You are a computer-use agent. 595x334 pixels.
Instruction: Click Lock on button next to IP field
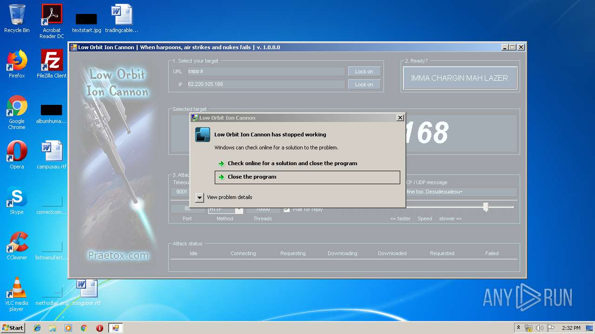364,84
